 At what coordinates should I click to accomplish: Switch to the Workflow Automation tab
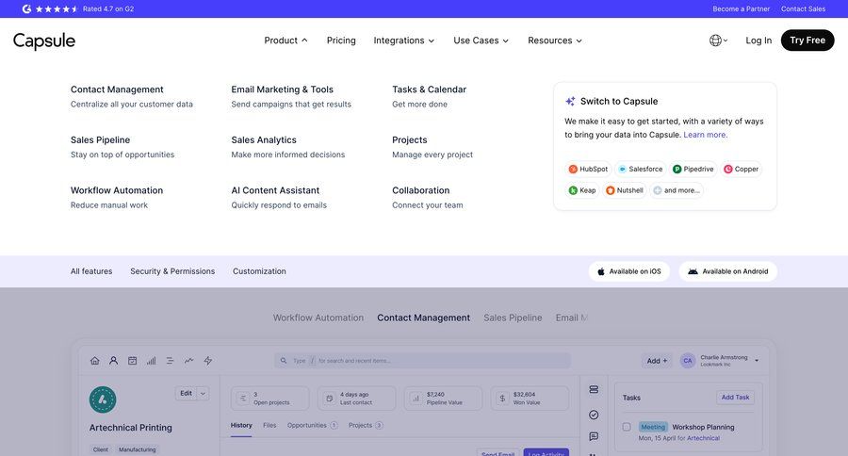(318, 318)
